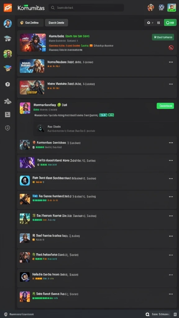Viewport: 179px width, 318px height.
Task: Click the first green outlined tag in the expanded card
Action: (103, 115)
